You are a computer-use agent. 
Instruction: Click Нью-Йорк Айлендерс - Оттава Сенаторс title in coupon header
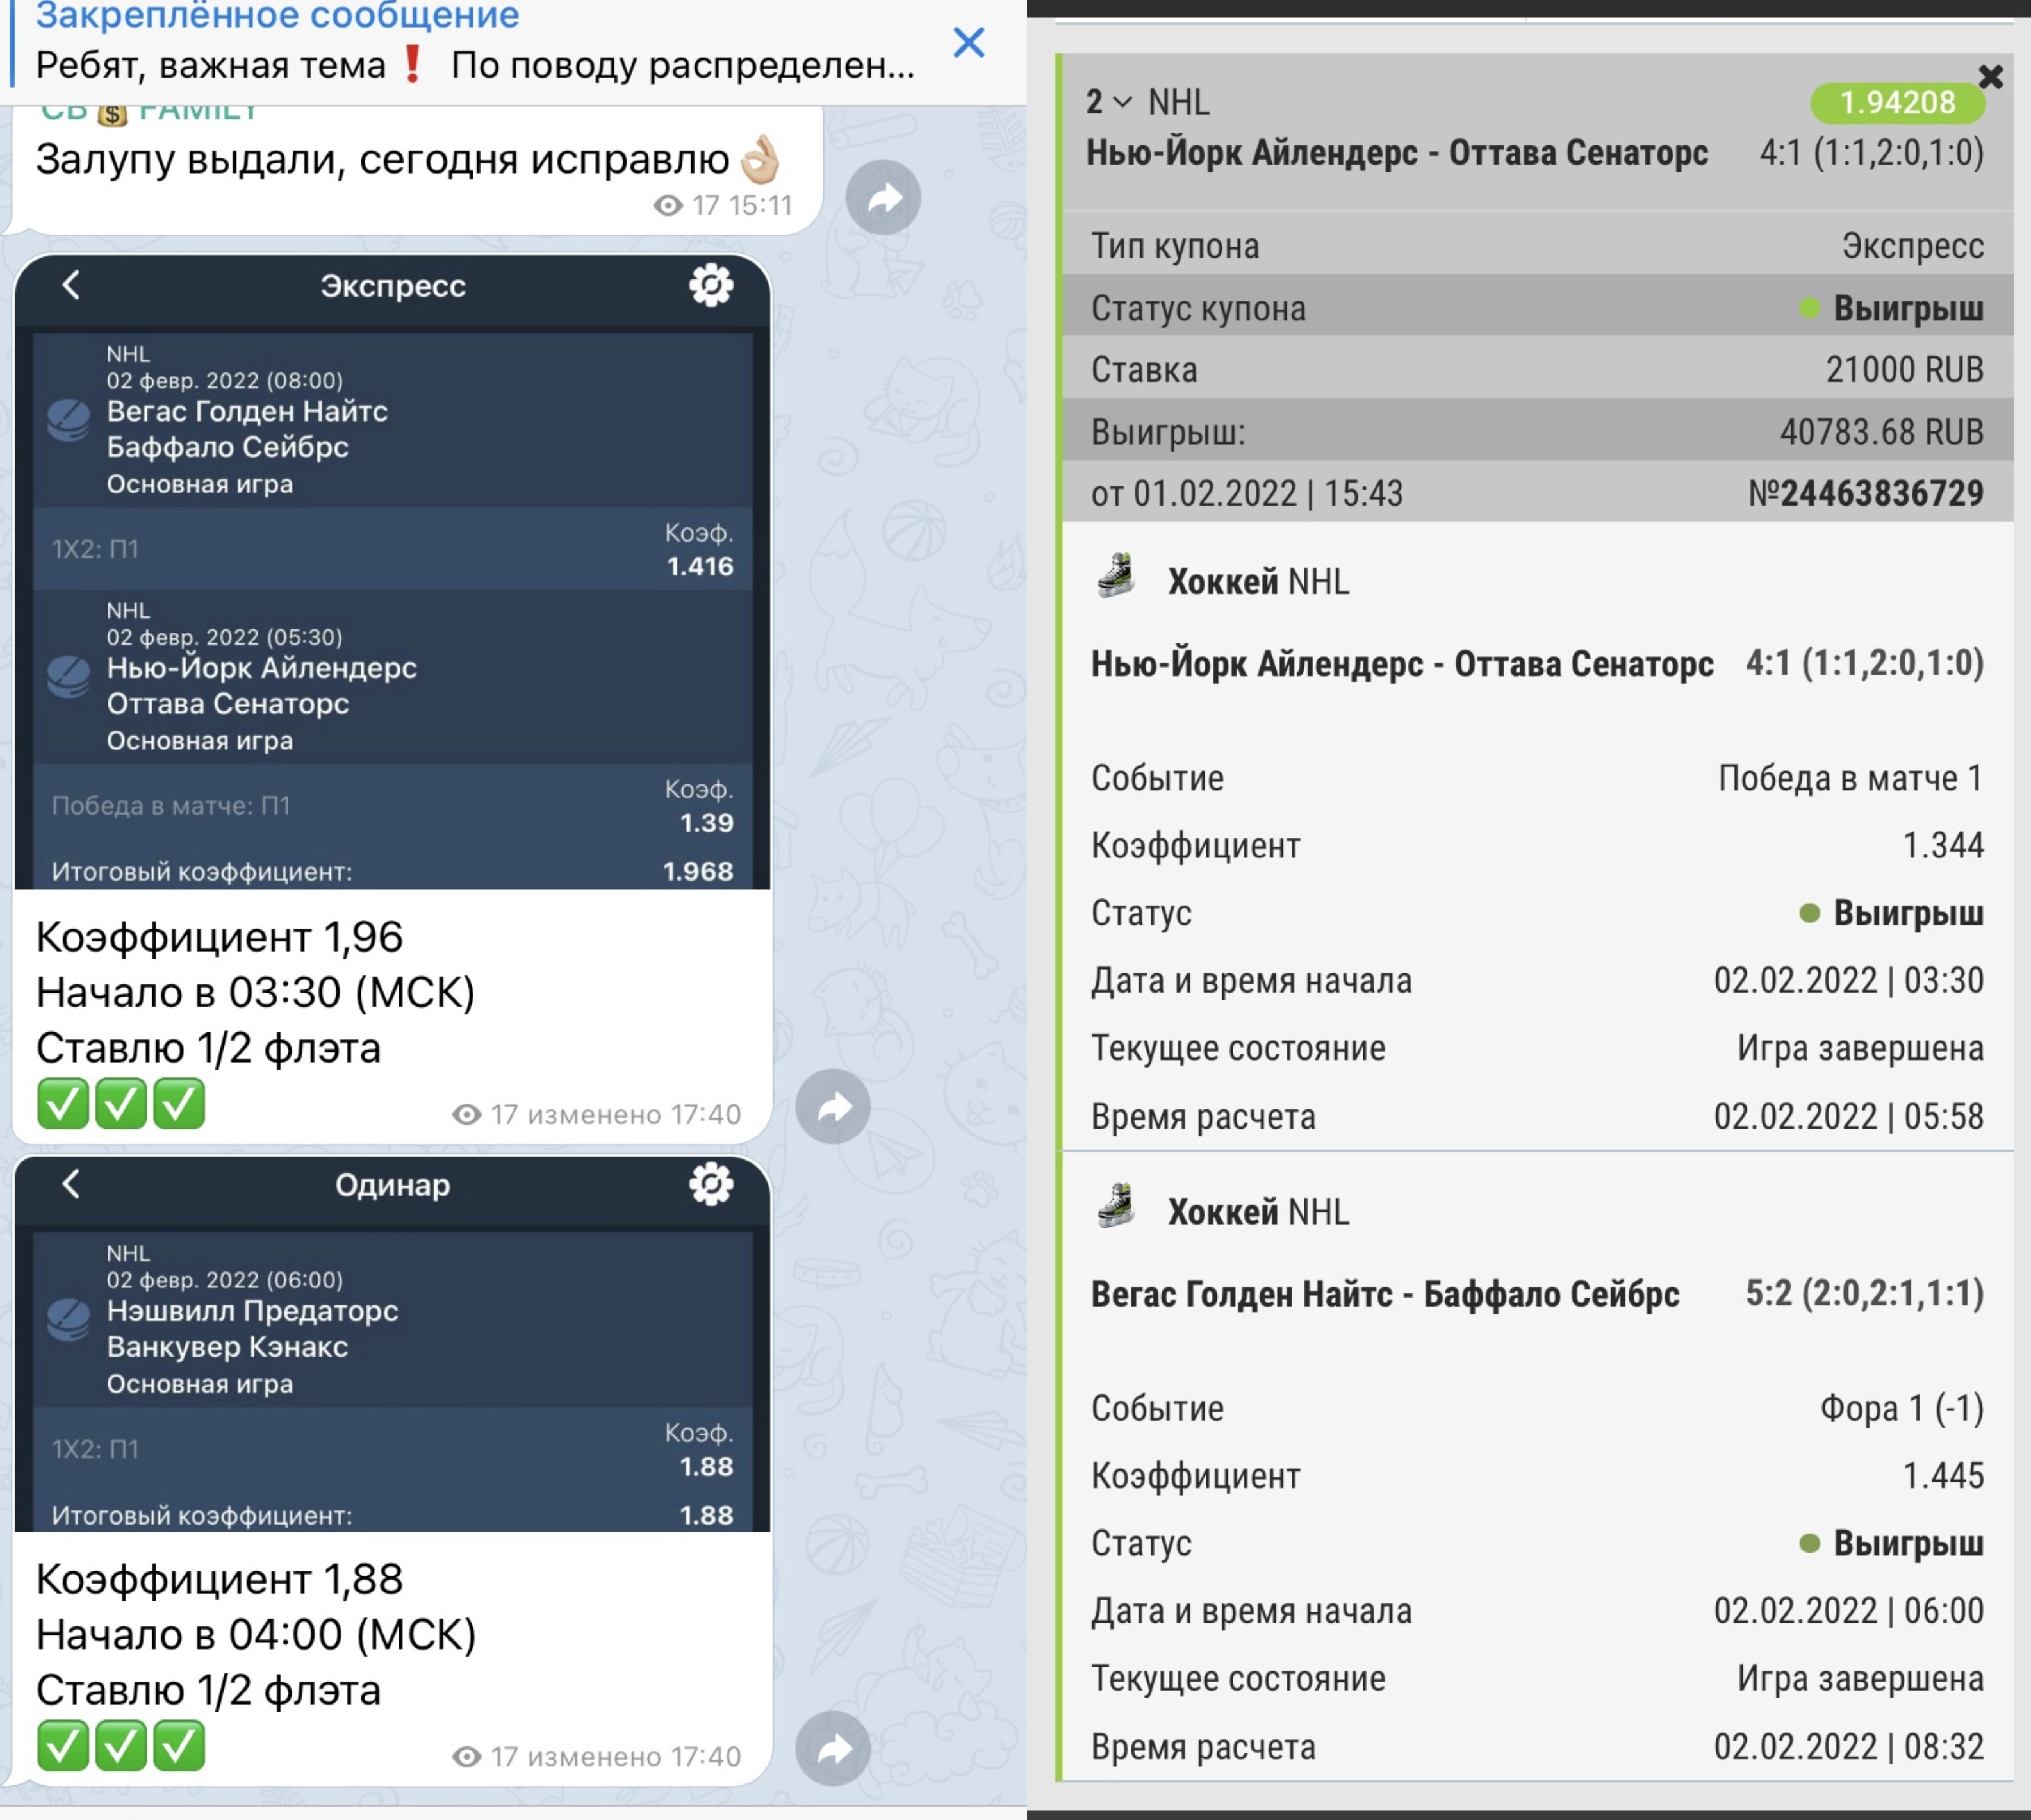pos(1396,153)
